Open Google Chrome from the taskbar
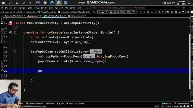193x108 pixels. (45, 3)
